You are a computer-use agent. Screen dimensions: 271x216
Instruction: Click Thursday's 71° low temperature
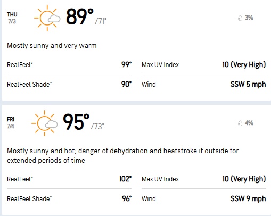(101, 21)
